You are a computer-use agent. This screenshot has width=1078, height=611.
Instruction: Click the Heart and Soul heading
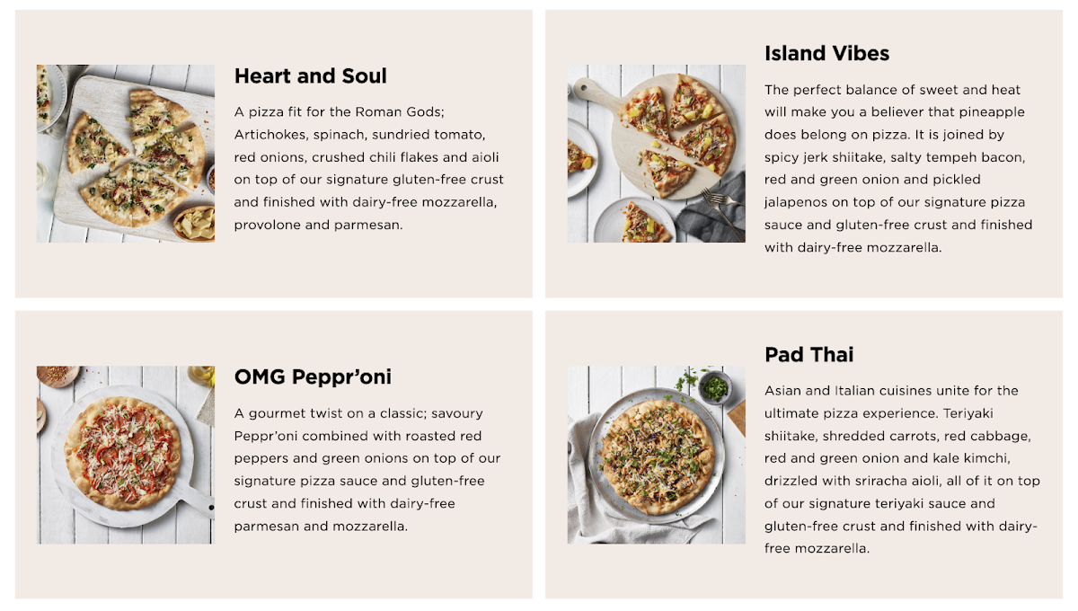click(310, 76)
